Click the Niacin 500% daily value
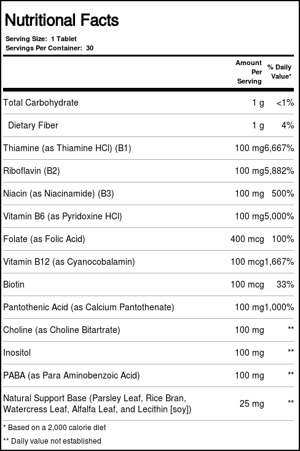This screenshot has height=451, width=300. click(x=283, y=194)
